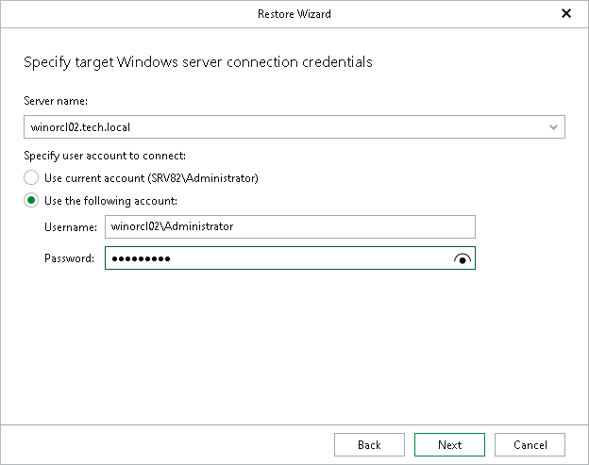Reveal the password with the eye icon
The height and width of the screenshot is (465, 589).
tap(463, 258)
